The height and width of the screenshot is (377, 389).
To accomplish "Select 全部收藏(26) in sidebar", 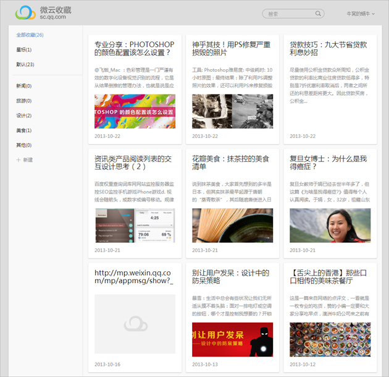I will coord(30,35).
